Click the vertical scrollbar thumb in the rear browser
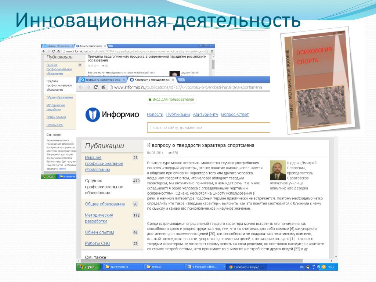376x282 pixels. (x=213, y=64)
